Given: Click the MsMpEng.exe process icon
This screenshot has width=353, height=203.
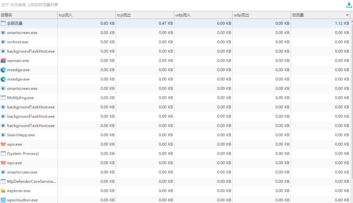Looking at the screenshot, I should (3, 98).
